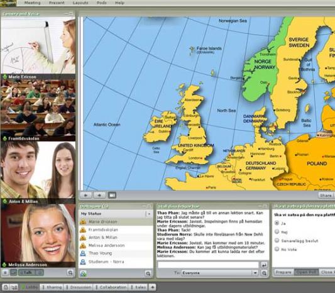Select Marie Ericson in attendee list
Image resolution: width=335 pixels, height=293 pixels.
[116, 221]
